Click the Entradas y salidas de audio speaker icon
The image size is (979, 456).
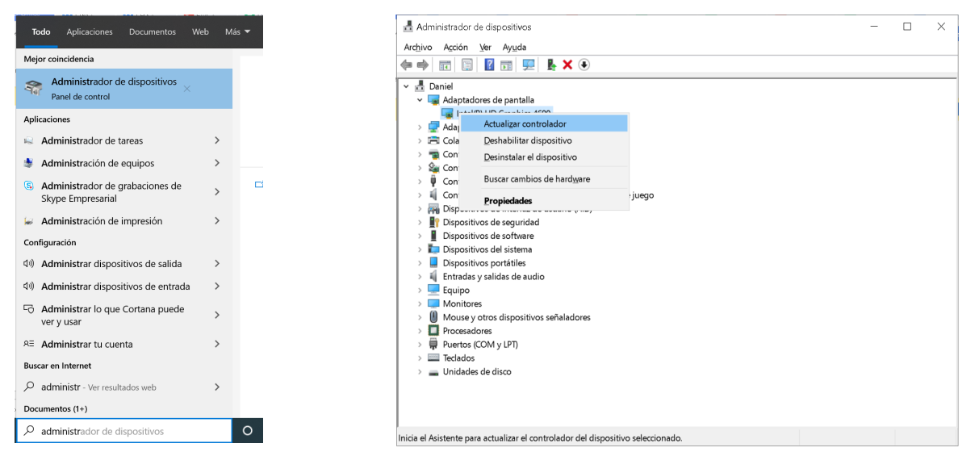click(433, 276)
